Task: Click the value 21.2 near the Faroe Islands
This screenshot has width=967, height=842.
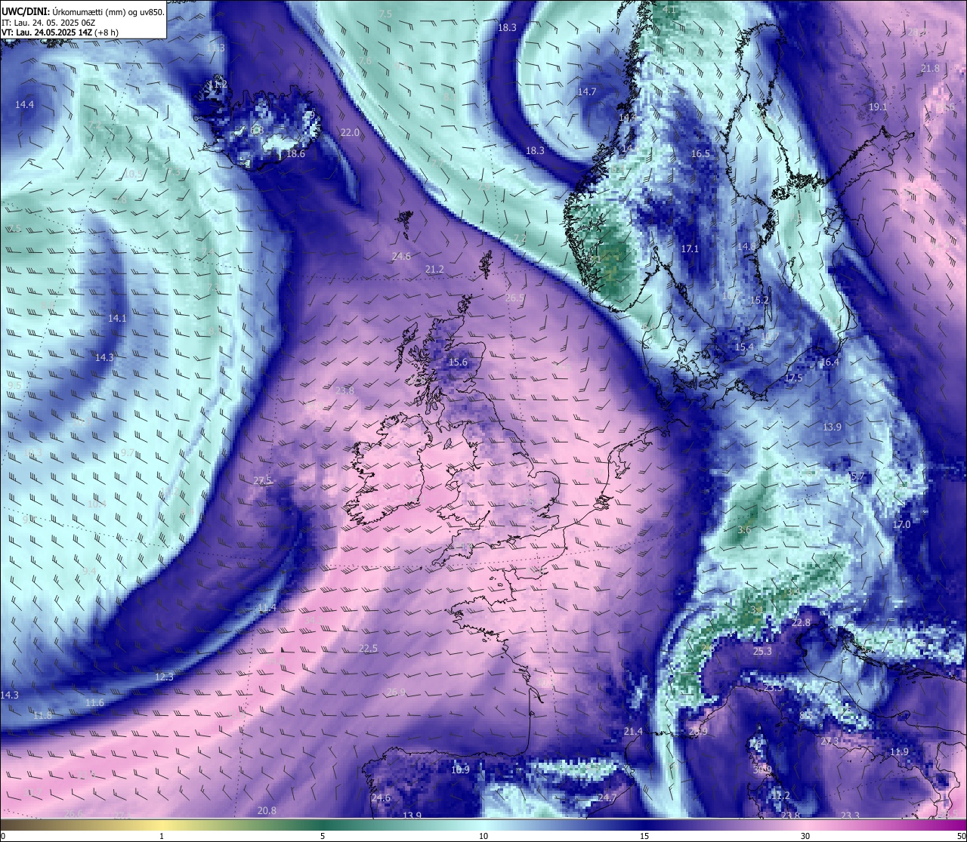Action: (434, 269)
